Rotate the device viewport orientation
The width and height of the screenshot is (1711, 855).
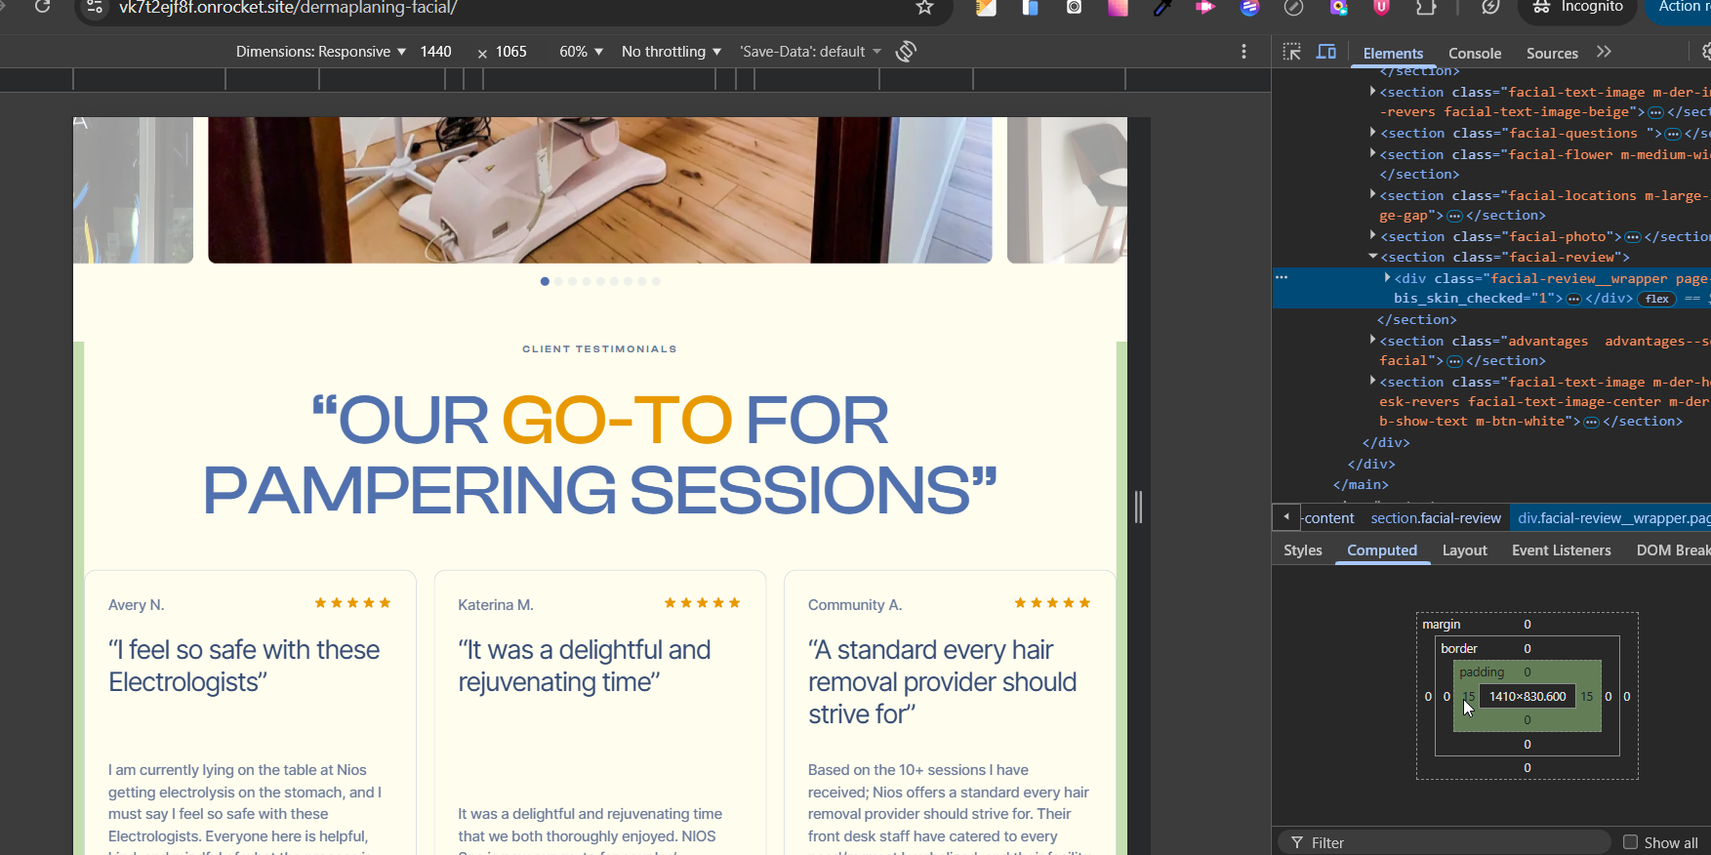[906, 52]
